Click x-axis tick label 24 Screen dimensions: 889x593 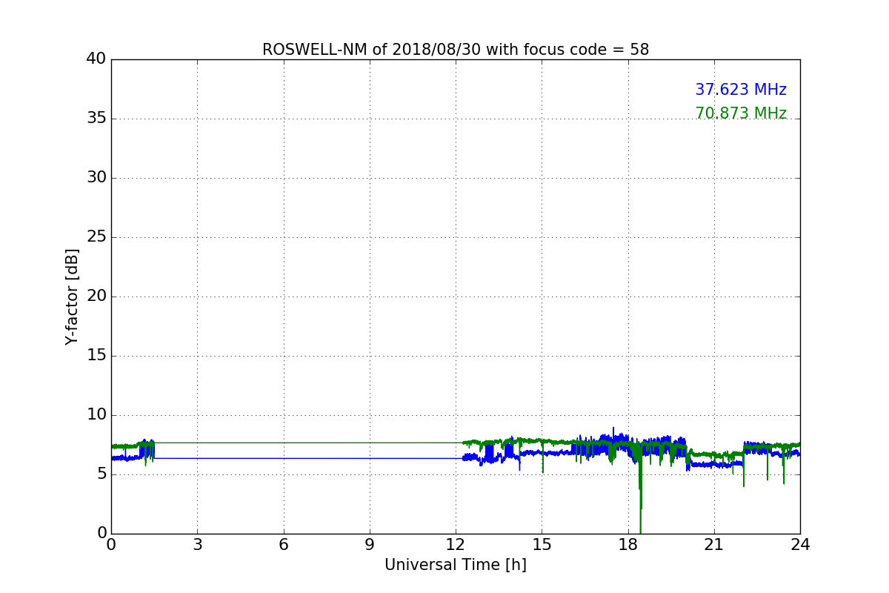(x=800, y=545)
